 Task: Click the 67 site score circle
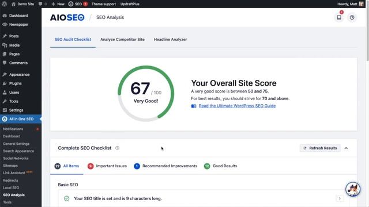146,93
